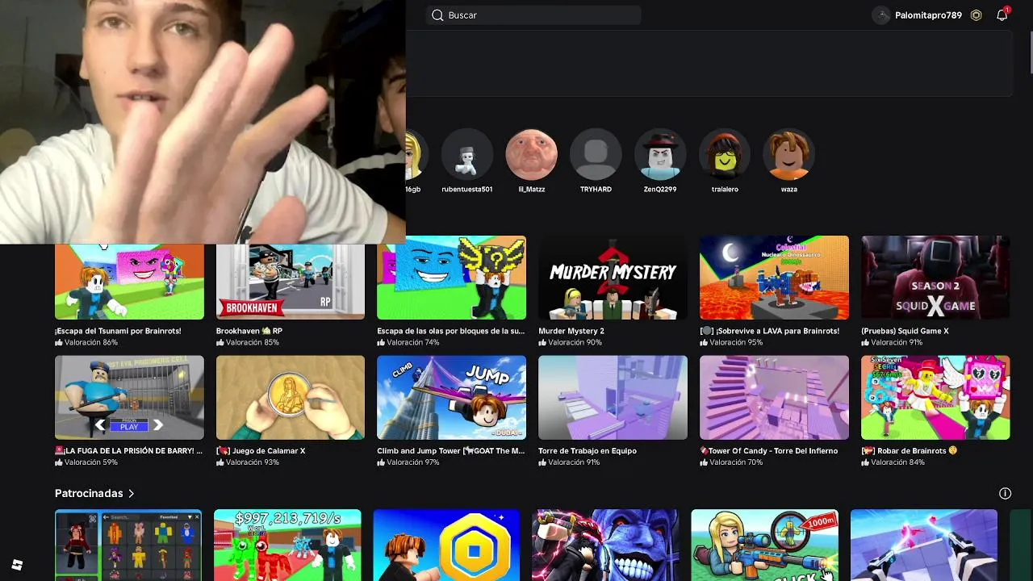Viewport: 1033px width, 581px height.
Task: Click the tralalero username label
Action: (x=725, y=189)
